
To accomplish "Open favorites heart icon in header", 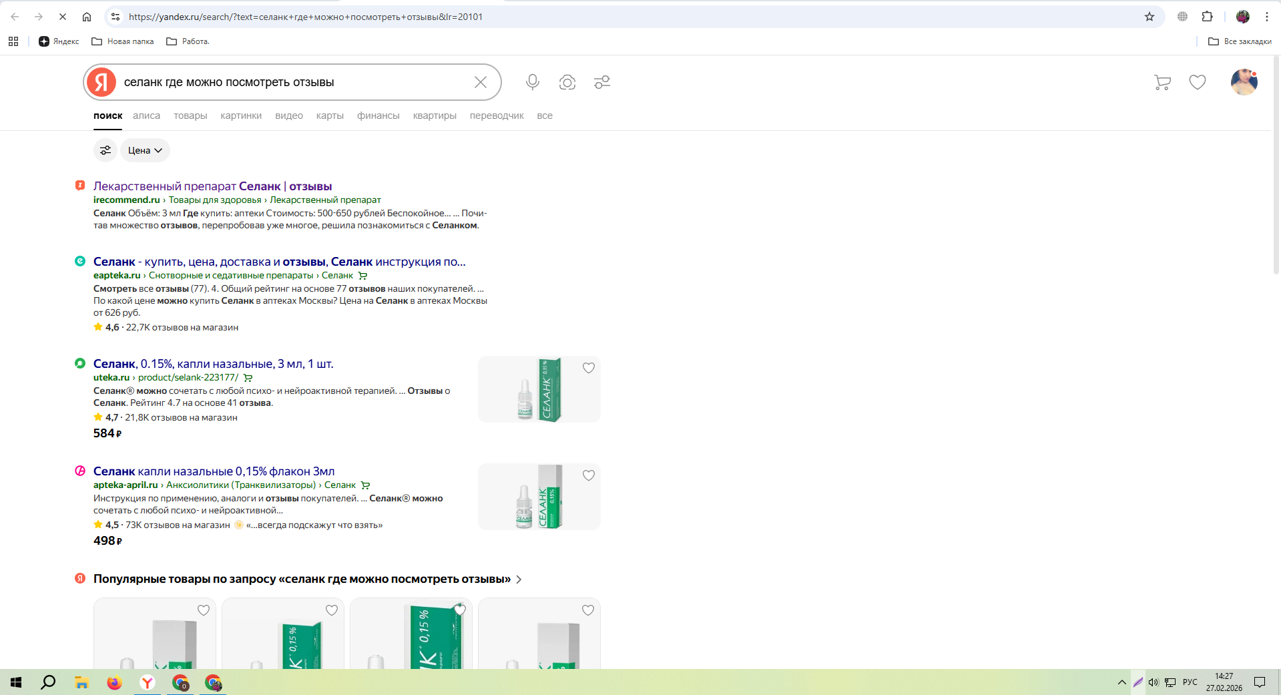I will coord(1198,82).
